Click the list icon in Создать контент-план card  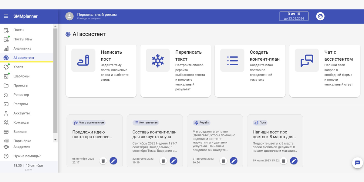[x=232, y=60]
